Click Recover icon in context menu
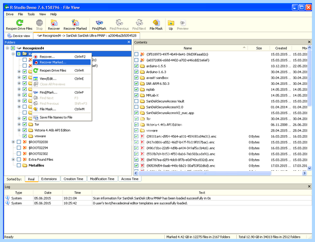The height and width of the screenshot is (242, 315). tap(36, 57)
